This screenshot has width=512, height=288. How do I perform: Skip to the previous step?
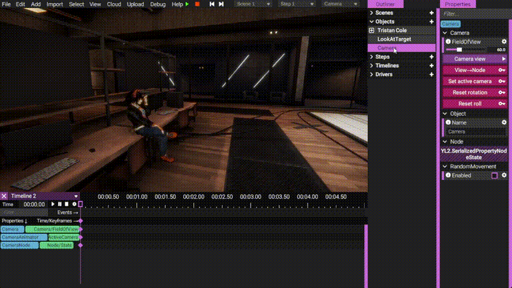point(212,4)
